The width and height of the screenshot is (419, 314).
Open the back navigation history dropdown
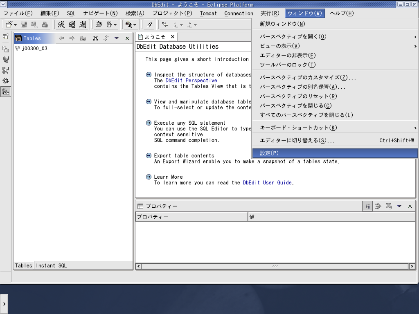tap(181, 25)
